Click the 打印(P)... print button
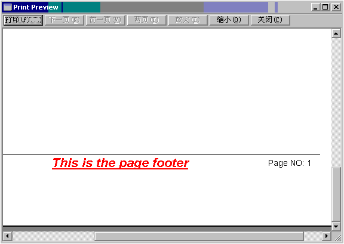This screenshot has height=244, width=344. pos(23,20)
